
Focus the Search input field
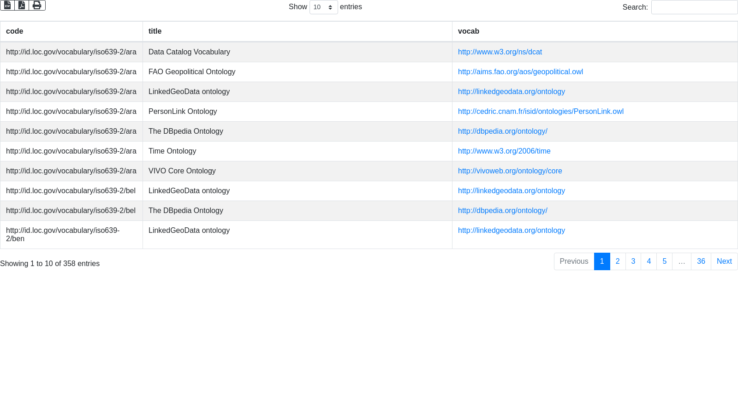tap(694, 7)
